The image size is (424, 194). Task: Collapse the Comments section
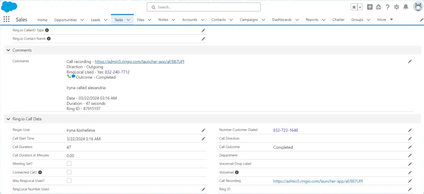coord(8,50)
